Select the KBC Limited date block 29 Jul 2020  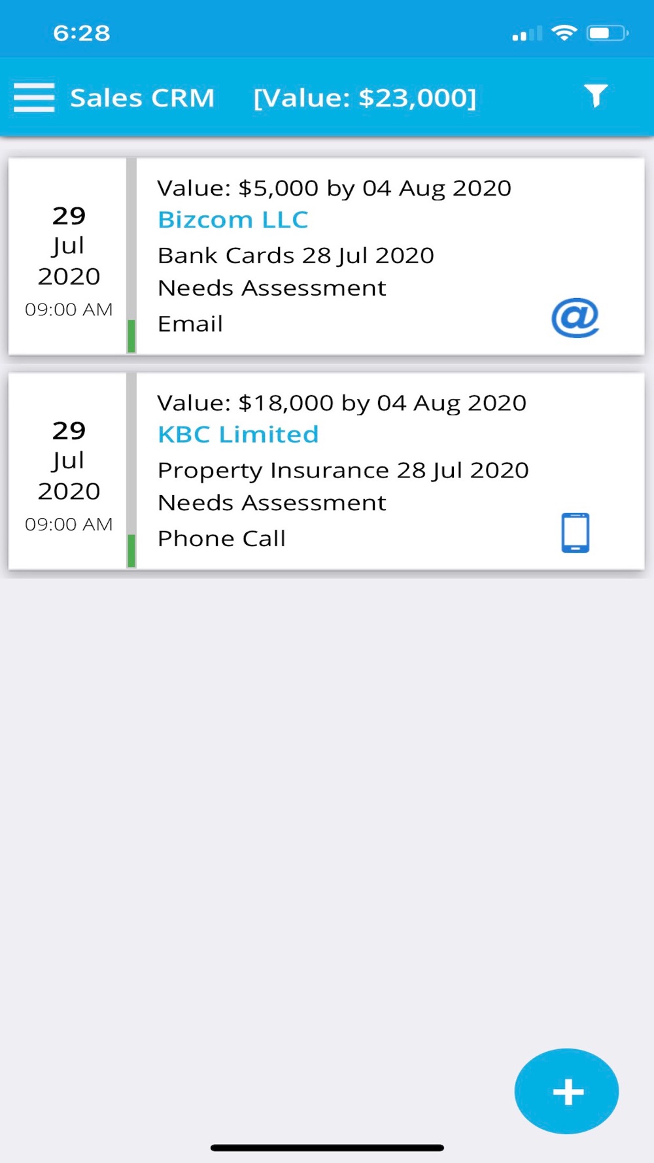tap(69, 472)
